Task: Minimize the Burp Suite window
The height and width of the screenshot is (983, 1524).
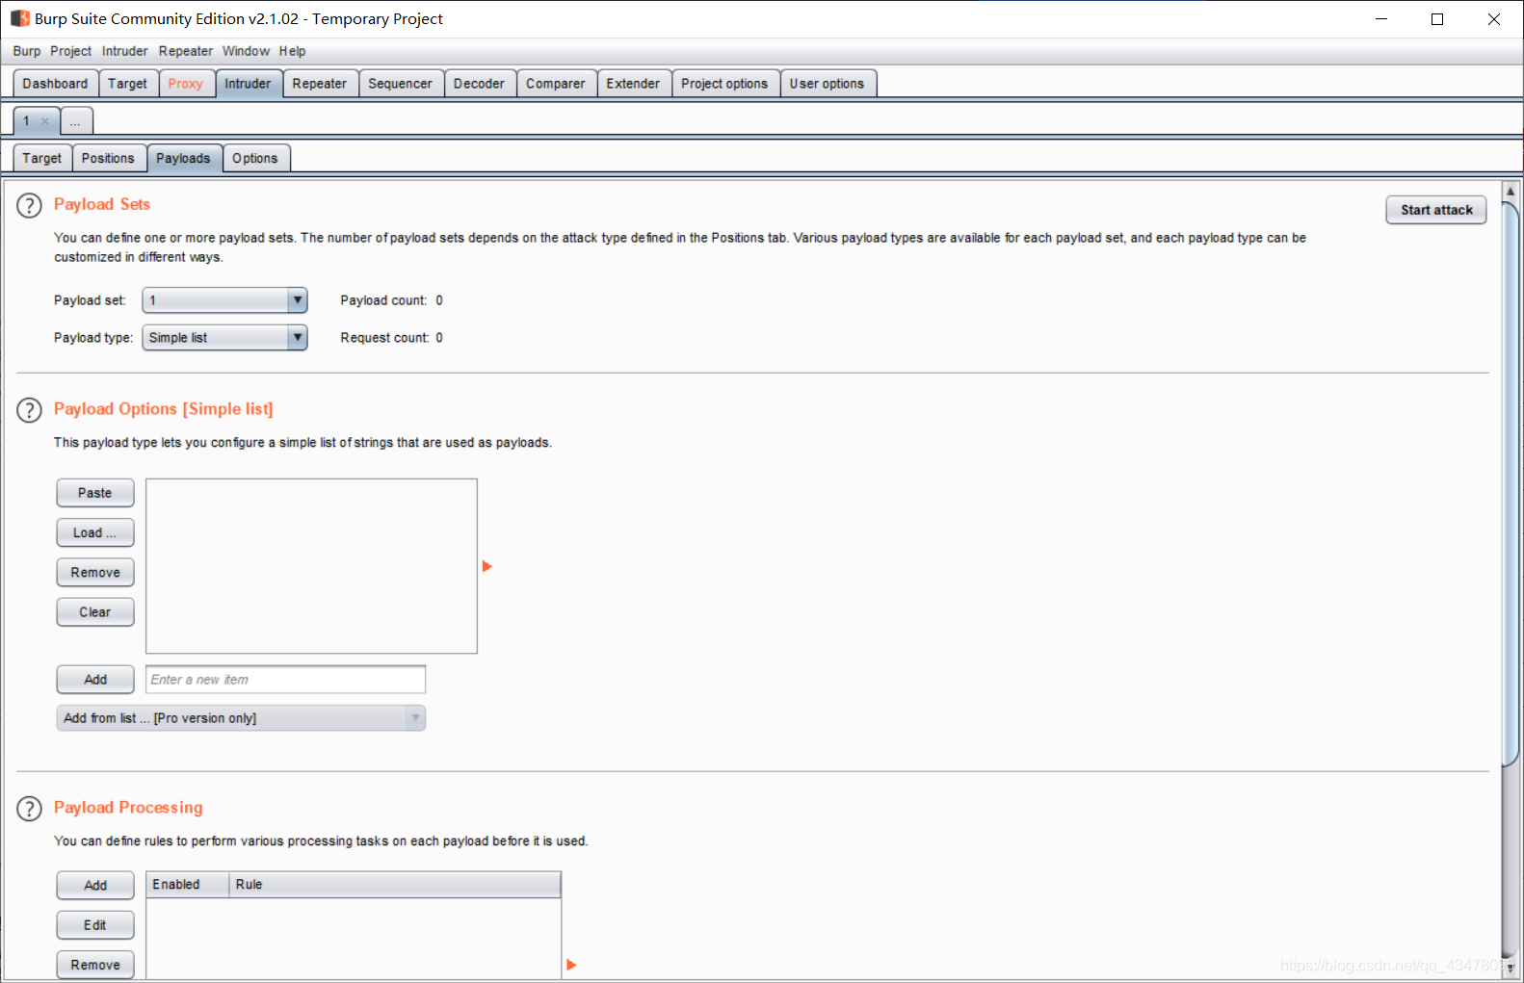Action: tap(1381, 19)
